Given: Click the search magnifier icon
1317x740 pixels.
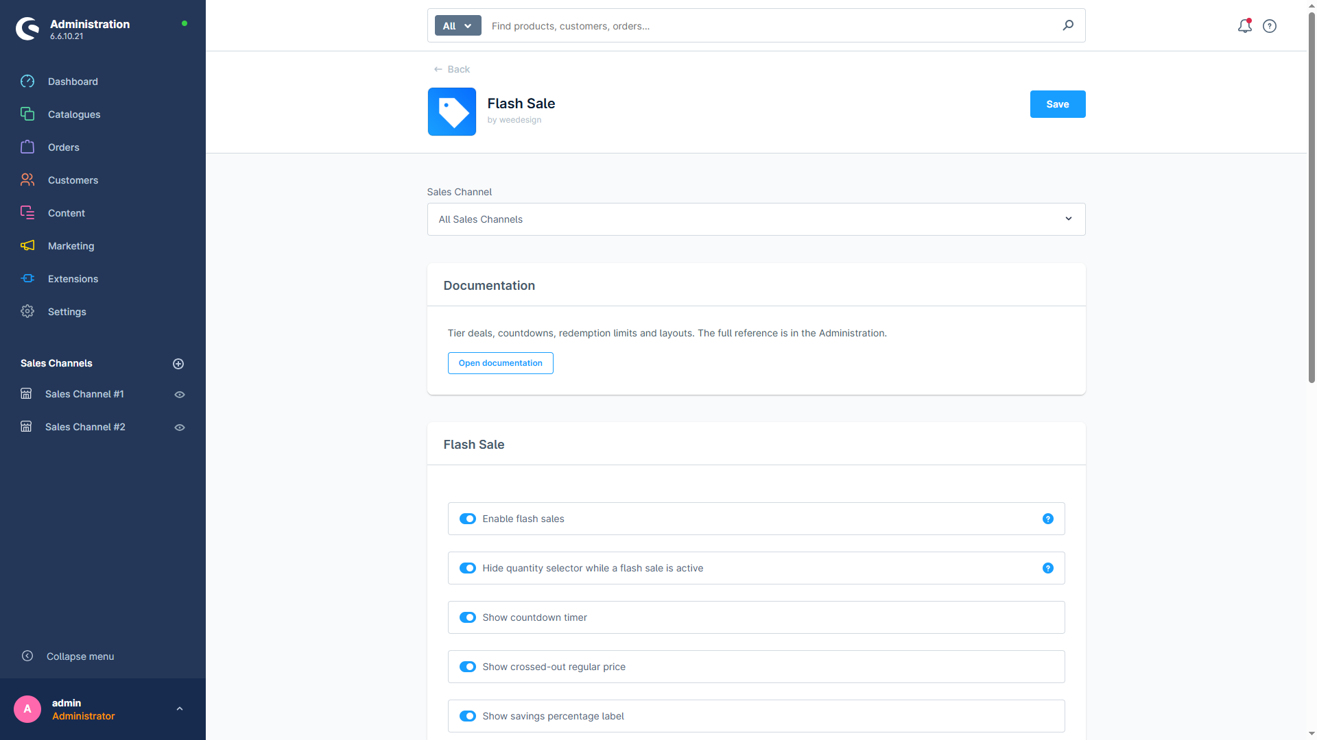Looking at the screenshot, I should [x=1068, y=25].
